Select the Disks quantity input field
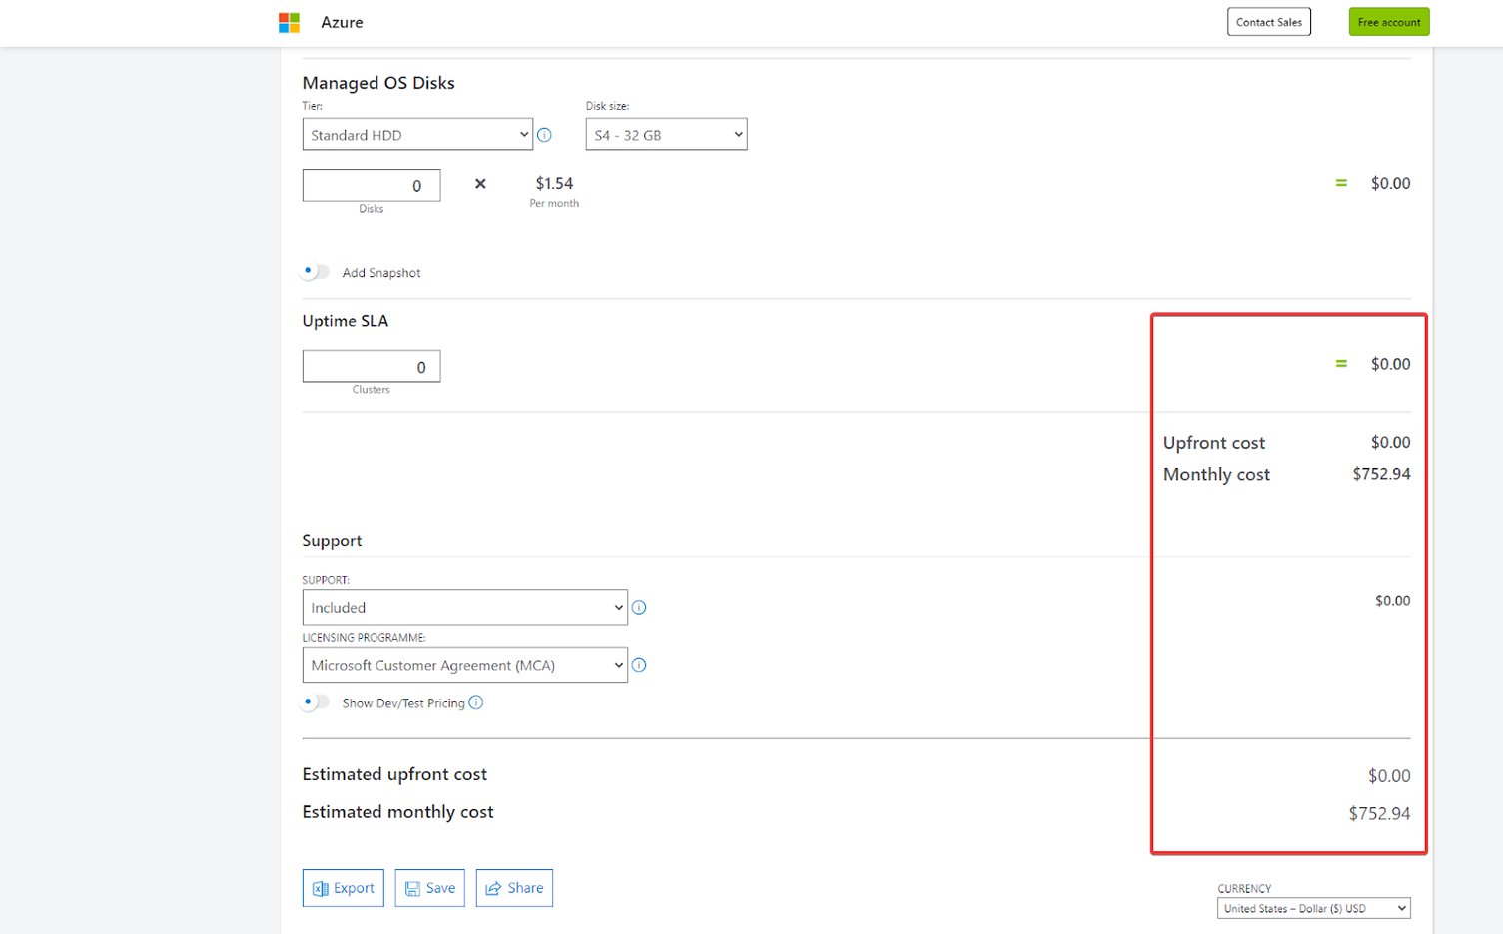Screen dimensions: 1503x934 pyautogui.click(x=371, y=185)
